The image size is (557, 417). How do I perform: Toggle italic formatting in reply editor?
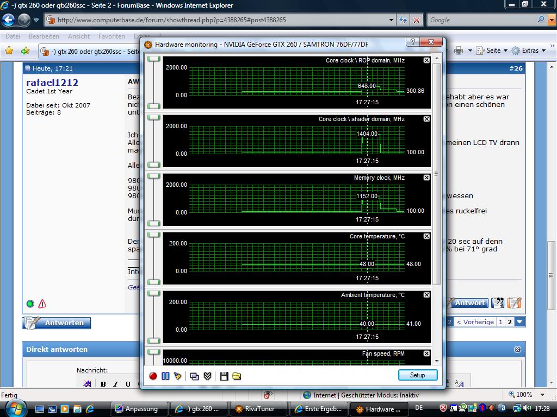tap(115, 384)
